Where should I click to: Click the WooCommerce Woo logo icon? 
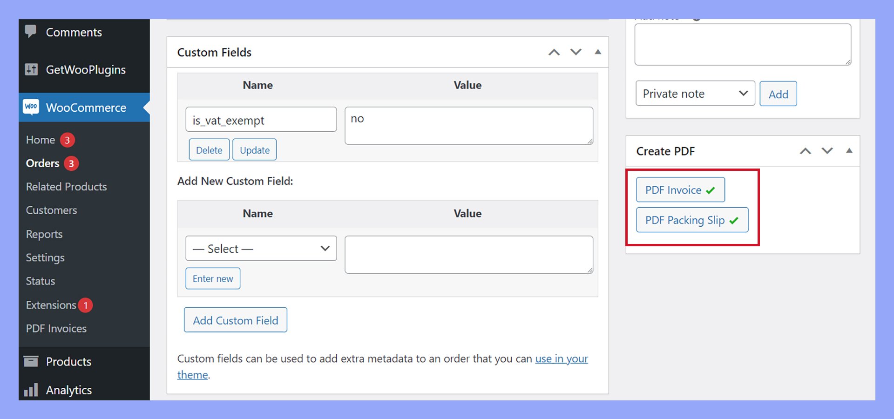coord(31,107)
